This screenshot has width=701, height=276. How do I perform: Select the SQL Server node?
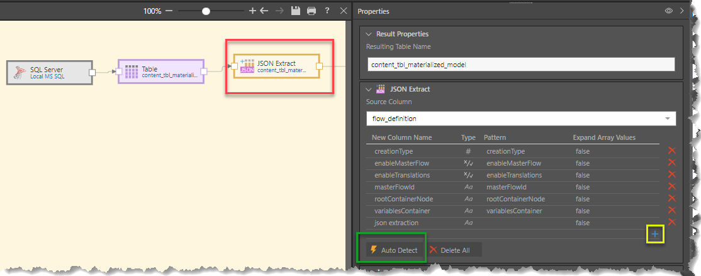[x=50, y=72]
